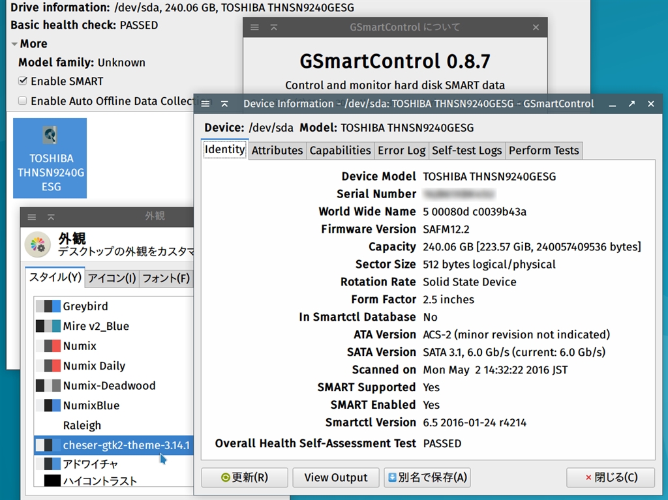Screen dimensions: 668x500
Task: Click the 外観 appearance color wheel icon
Action: click(x=37, y=245)
